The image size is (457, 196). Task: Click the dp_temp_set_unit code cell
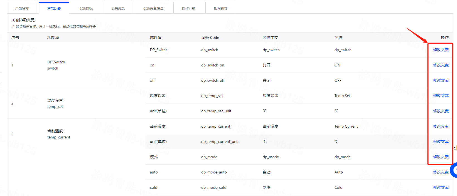216,111
